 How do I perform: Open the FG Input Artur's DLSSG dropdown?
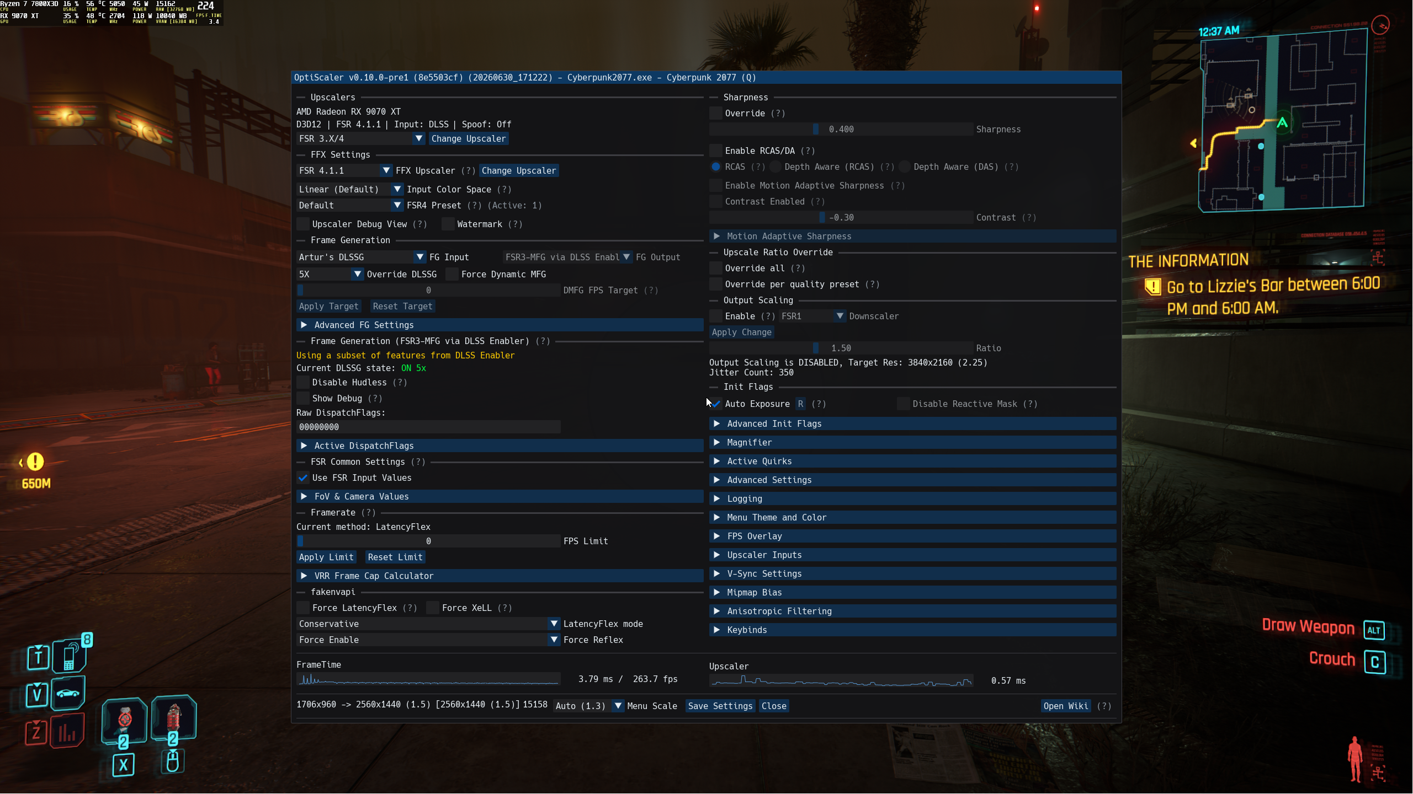[361, 257]
